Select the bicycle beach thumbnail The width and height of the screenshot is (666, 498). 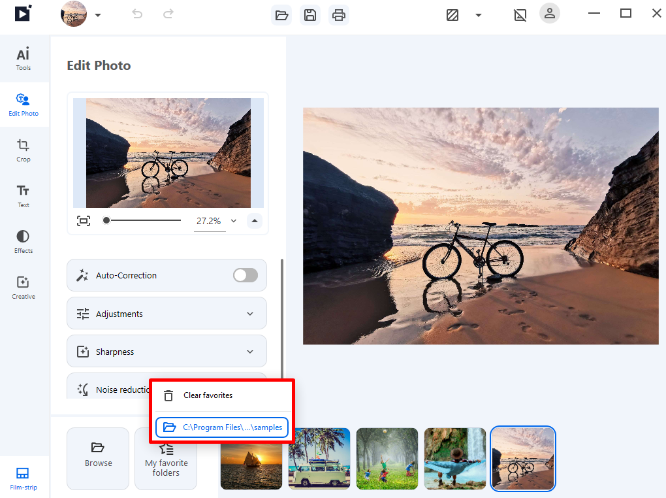tap(523, 458)
